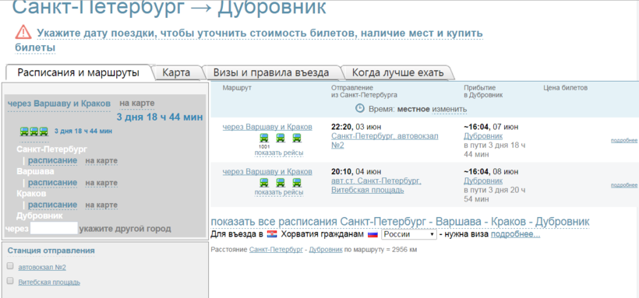Click the через city input field
The height and width of the screenshot is (298, 639).
pos(54,229)
